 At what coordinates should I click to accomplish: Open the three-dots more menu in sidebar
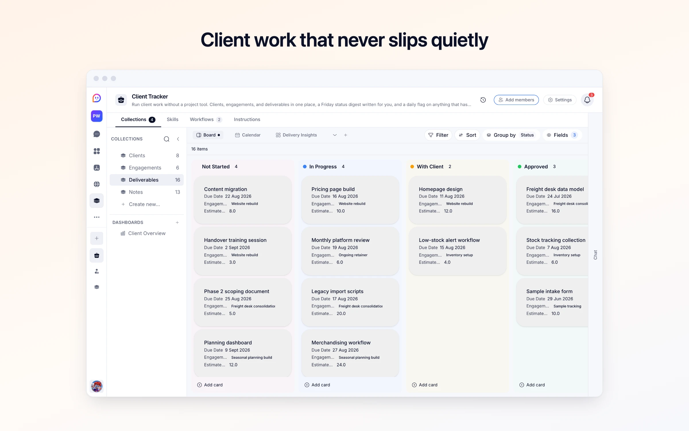tap(97, 217)
